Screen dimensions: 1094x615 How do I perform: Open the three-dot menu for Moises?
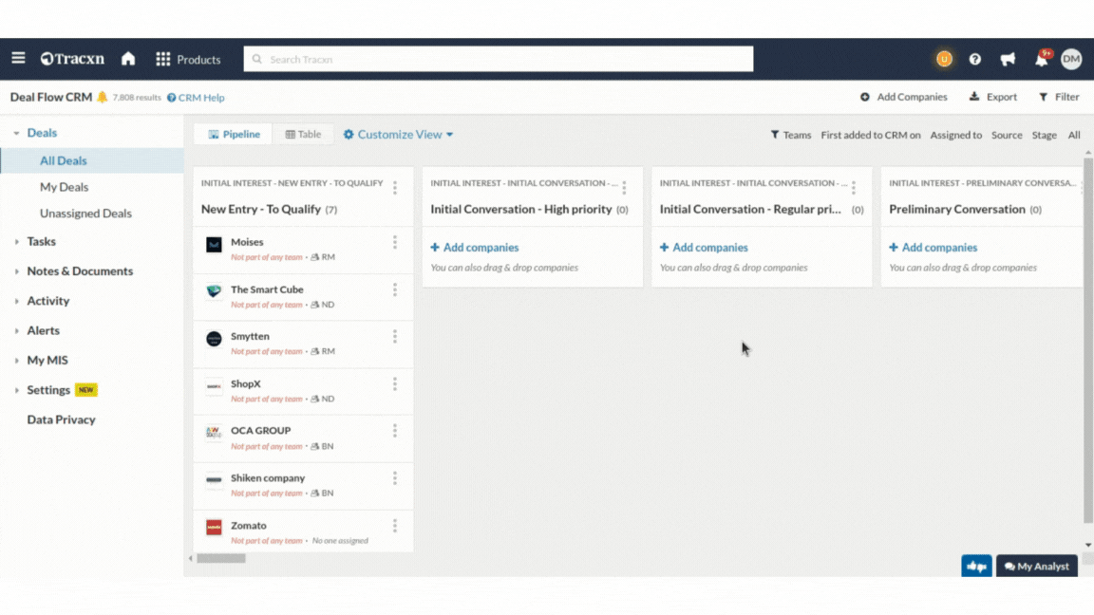tap(395, 243)
